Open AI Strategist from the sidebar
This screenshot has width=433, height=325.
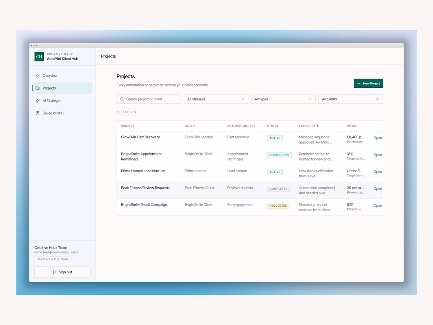(63, 100)
